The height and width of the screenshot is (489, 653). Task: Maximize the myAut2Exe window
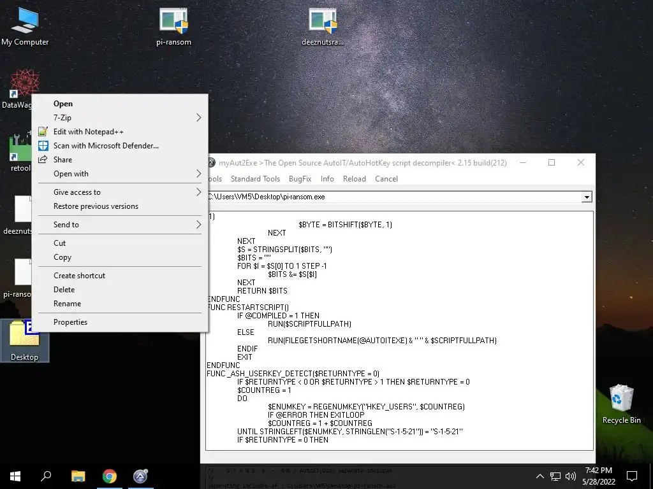pyautogui.click(x=552, y=162)
